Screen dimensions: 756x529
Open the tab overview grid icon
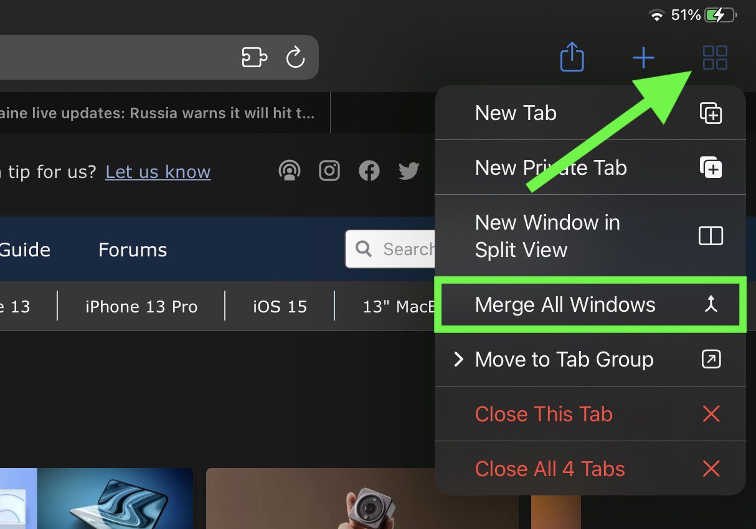tap(714, 57)
